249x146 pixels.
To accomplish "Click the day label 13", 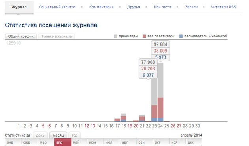I will 93,126.
